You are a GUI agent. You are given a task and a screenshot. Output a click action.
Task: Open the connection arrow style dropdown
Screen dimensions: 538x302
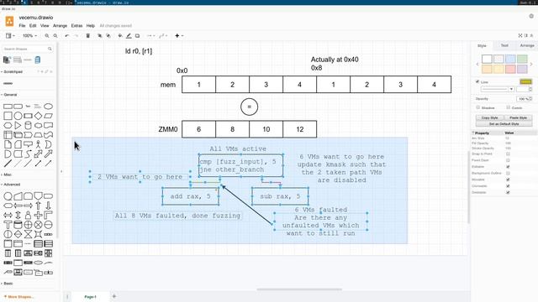[x=150, y=35]
